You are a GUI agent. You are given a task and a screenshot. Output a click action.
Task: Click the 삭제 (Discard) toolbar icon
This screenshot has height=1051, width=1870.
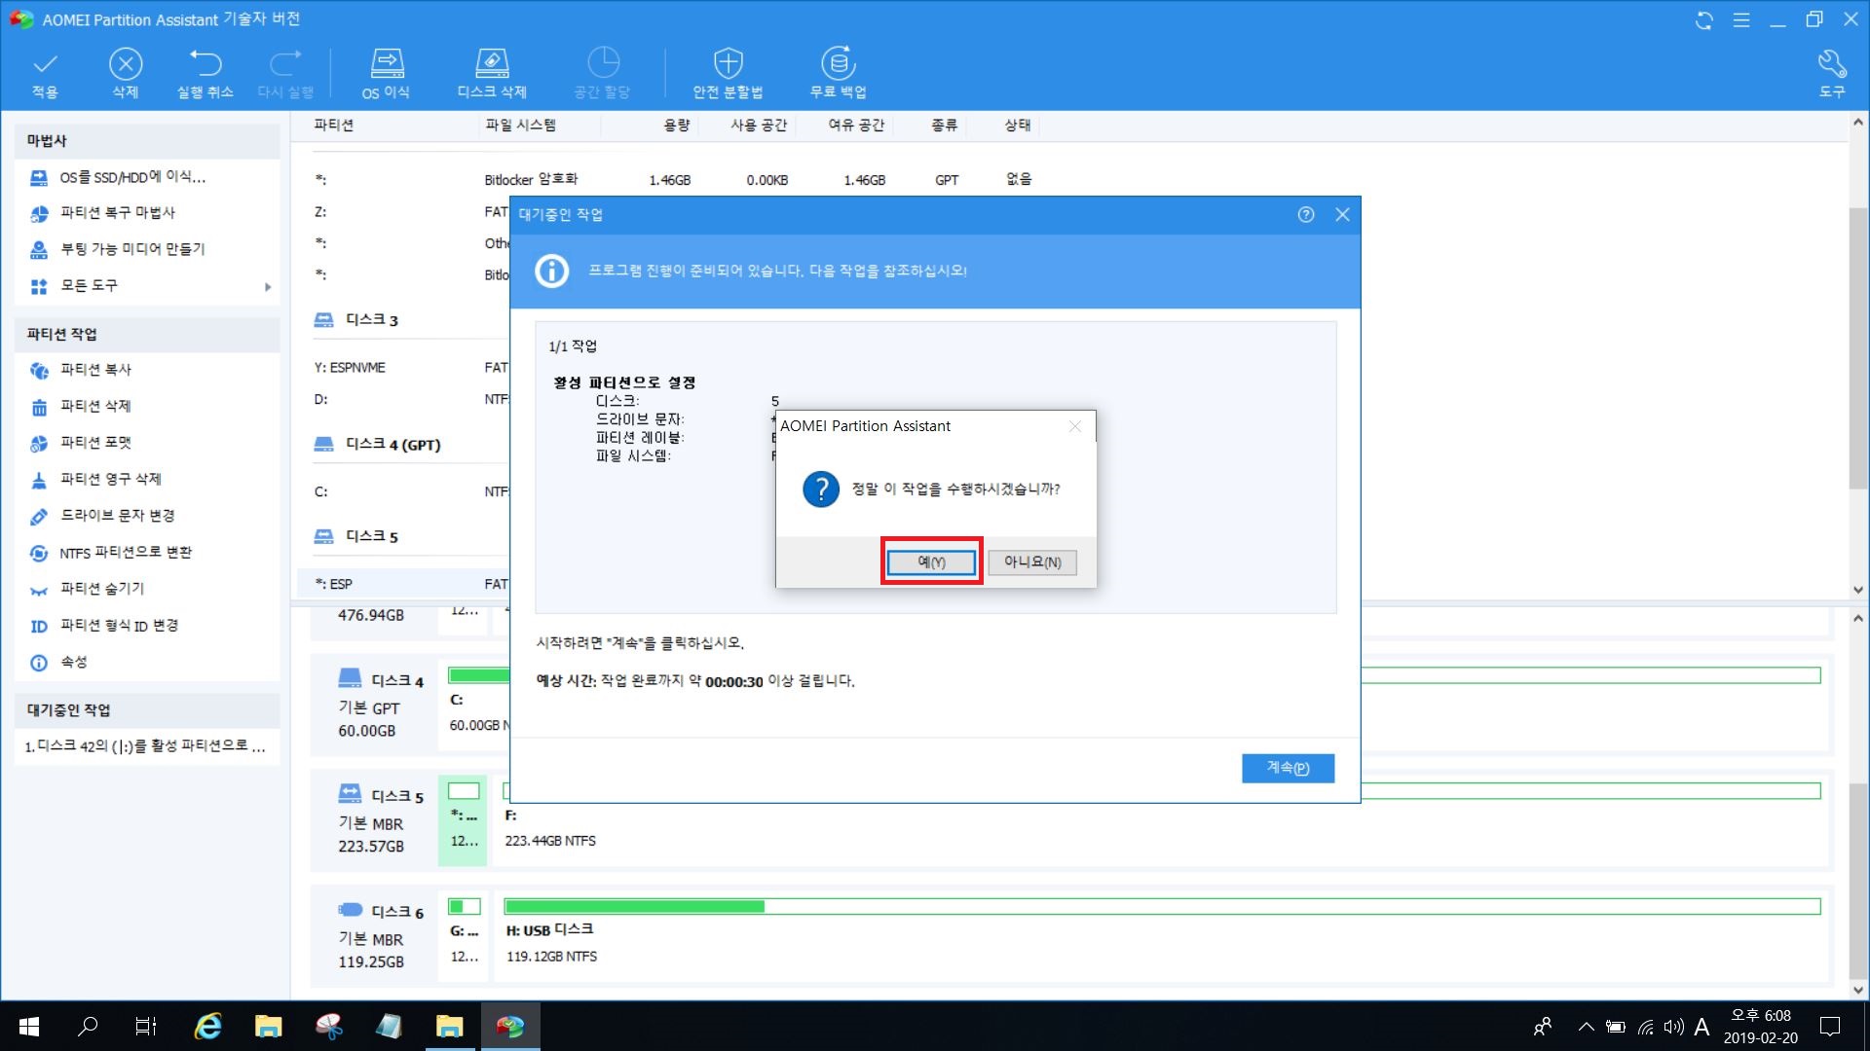pos(125,74)
